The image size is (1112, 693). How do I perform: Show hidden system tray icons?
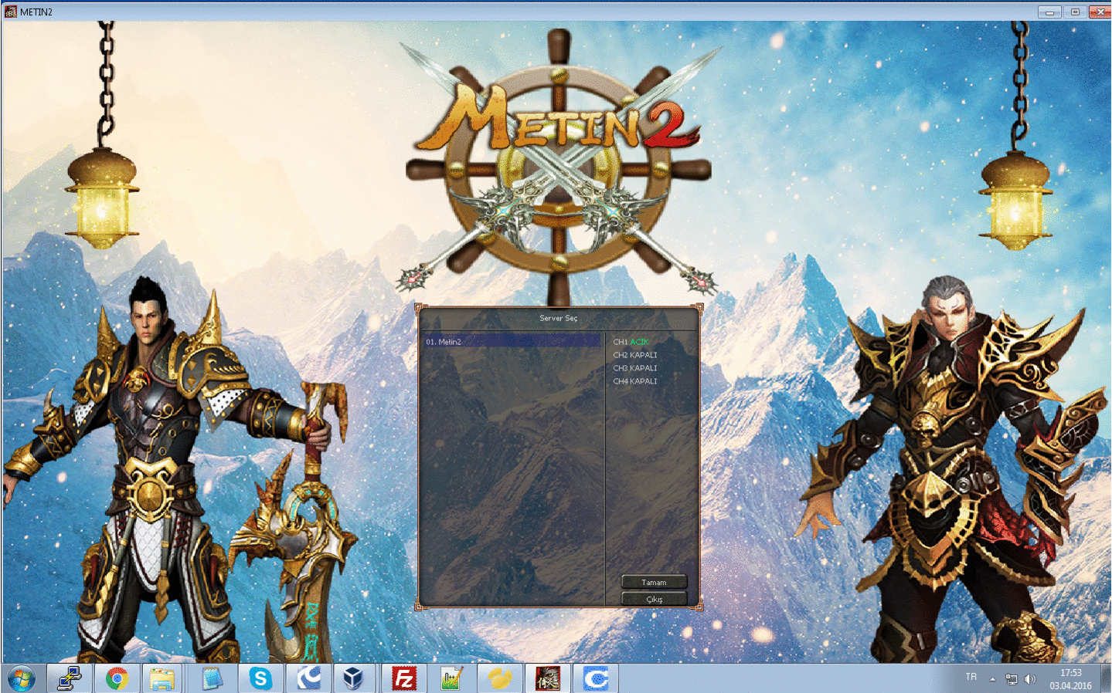(992, 680)
